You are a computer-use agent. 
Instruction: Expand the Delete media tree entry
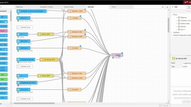[x=177, y=23]
